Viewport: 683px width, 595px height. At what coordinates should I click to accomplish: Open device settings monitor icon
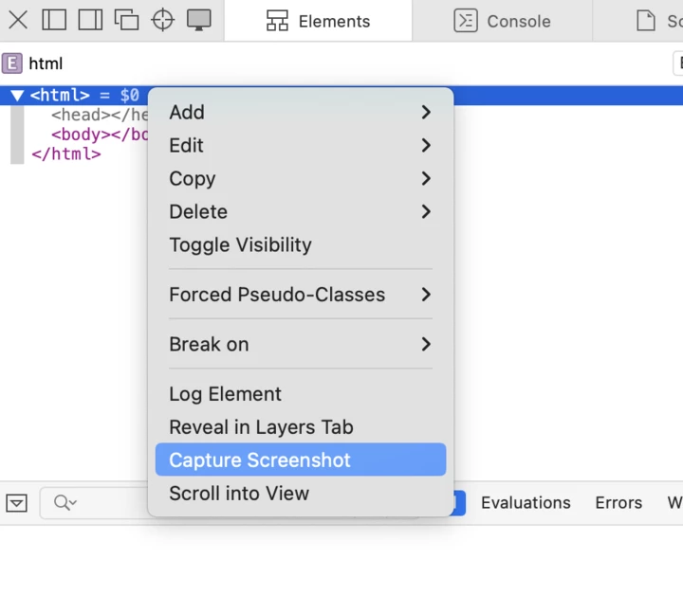[198, 20]
